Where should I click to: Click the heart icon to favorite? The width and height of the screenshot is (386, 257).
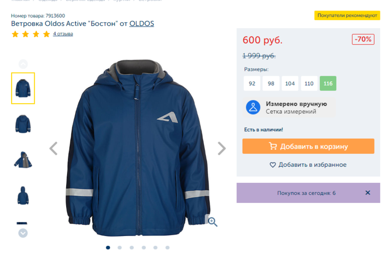(x=273, y=165)
